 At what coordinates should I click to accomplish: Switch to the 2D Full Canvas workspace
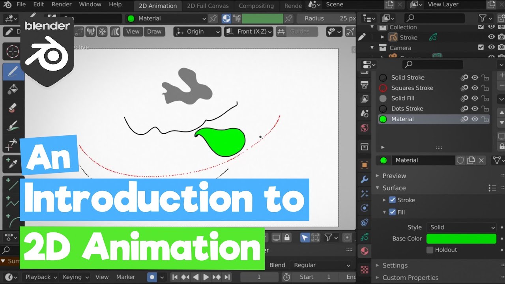click(208, 6)
